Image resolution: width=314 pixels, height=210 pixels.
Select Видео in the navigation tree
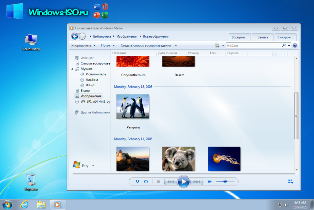point(85,90)
